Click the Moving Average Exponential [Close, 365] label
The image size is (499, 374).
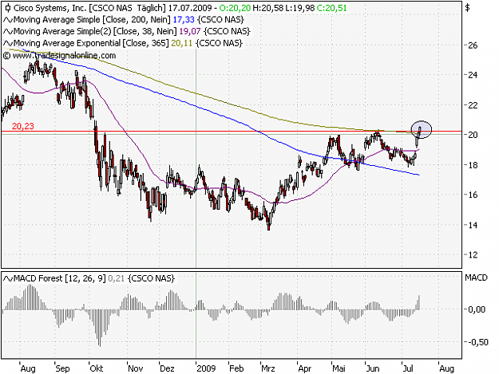[91, 43]
